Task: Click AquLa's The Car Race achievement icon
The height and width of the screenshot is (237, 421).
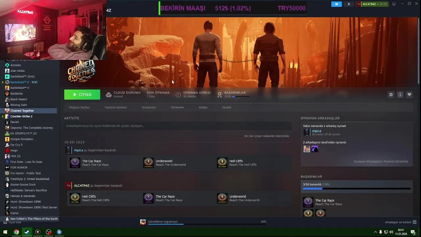Action: tap(75, 163)
